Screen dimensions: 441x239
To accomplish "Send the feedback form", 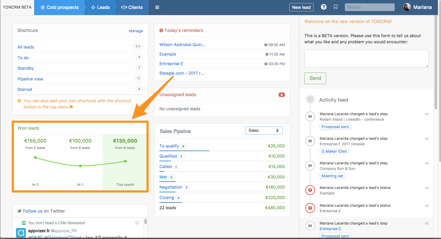I will [x=315, y=78].
